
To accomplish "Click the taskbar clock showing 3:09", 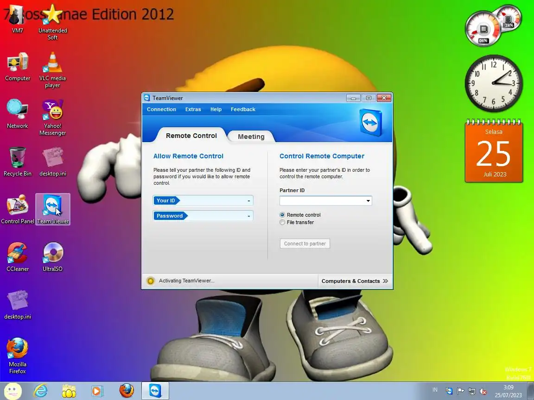I will point(508,391).
